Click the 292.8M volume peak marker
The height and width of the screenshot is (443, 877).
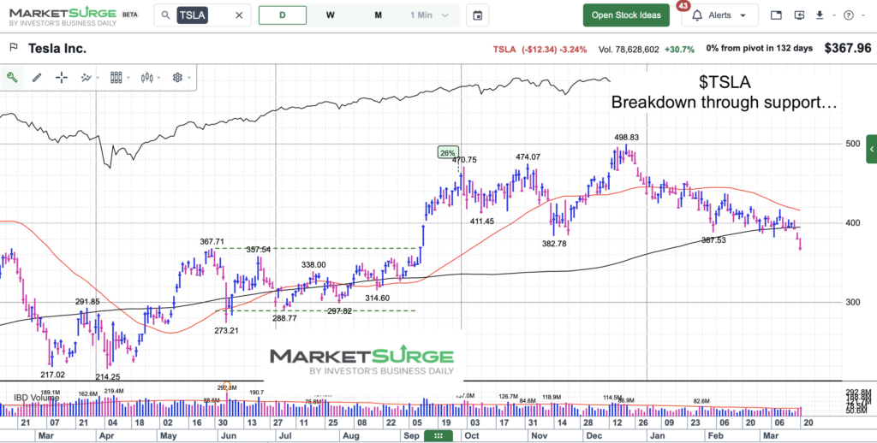click(227, 387)
